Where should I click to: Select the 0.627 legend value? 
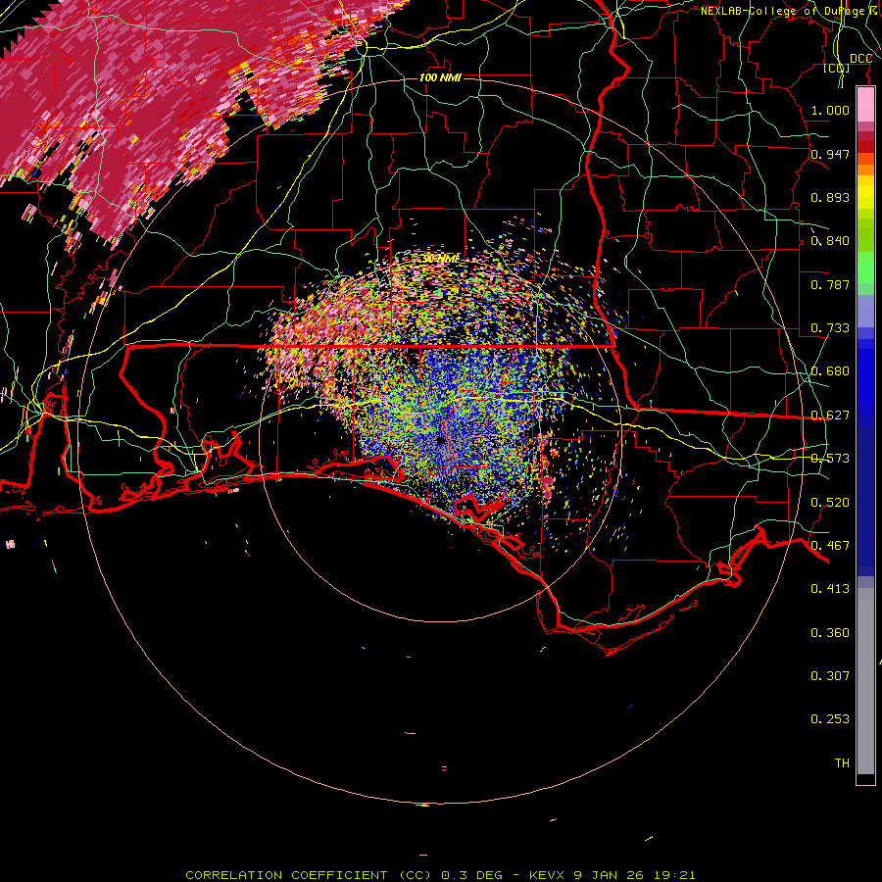tap(830, 416)
